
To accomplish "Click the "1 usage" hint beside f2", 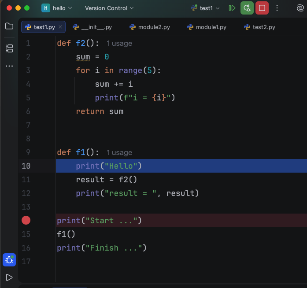I will [x=119, y=43].
